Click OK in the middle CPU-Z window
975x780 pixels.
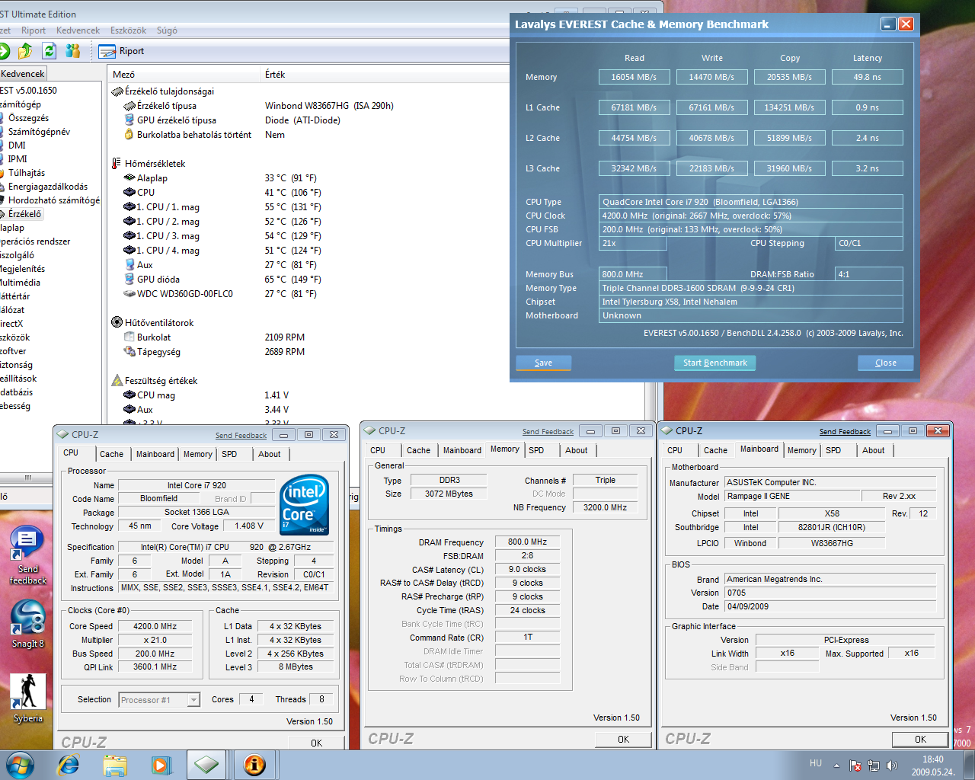point(623,739)
